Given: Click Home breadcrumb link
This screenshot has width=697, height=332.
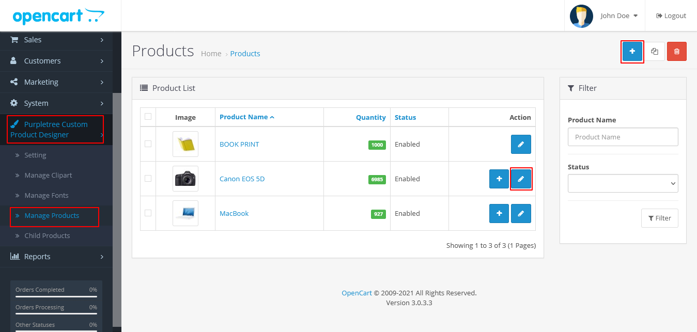Looking at the screenshot, I should coord(211,54).
